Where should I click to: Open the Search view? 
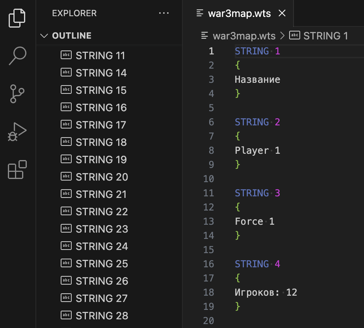(x=17, y=56)
